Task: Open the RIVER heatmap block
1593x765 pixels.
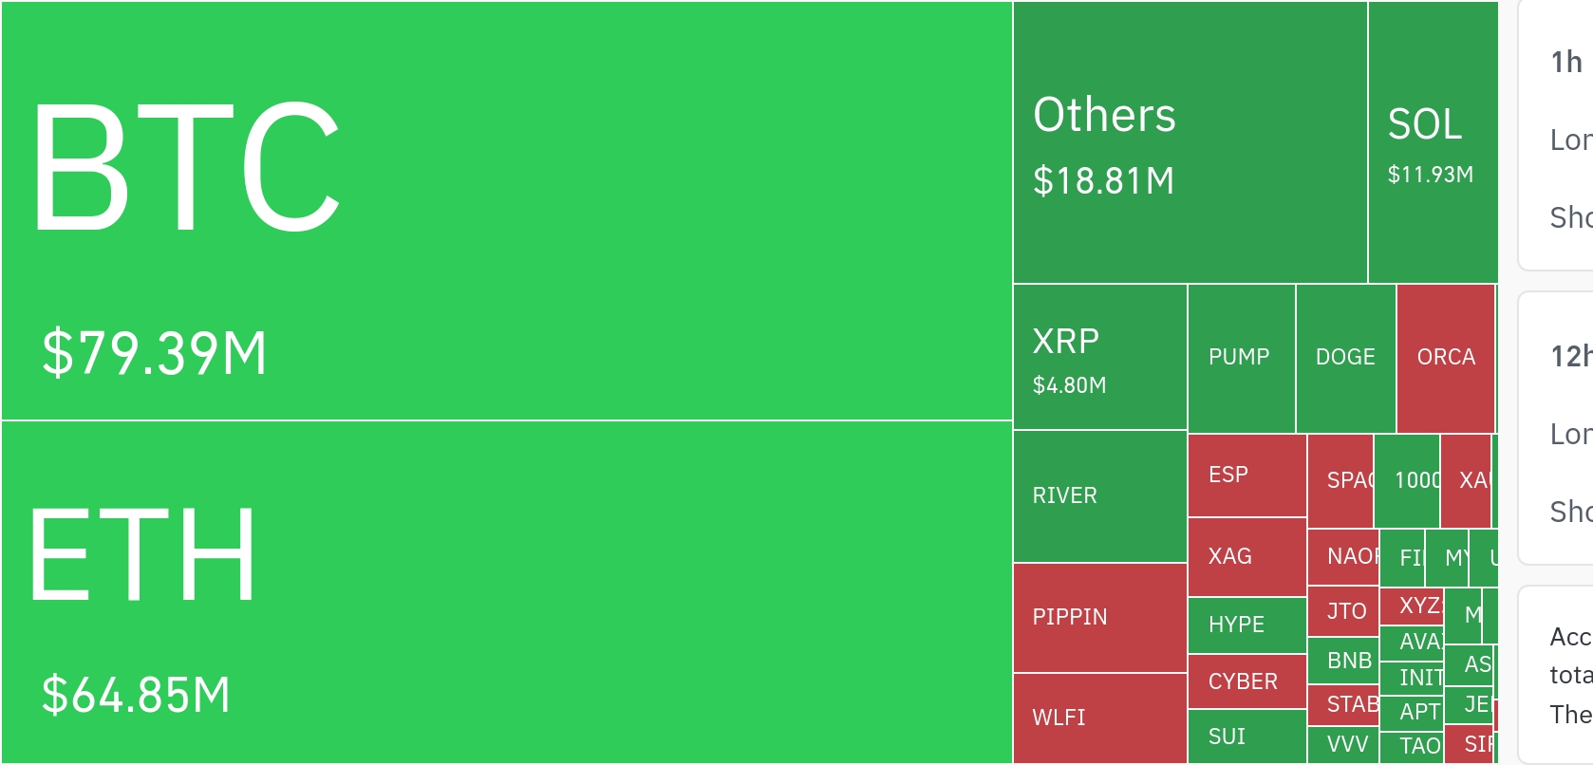Action: tap(1099, 495)
